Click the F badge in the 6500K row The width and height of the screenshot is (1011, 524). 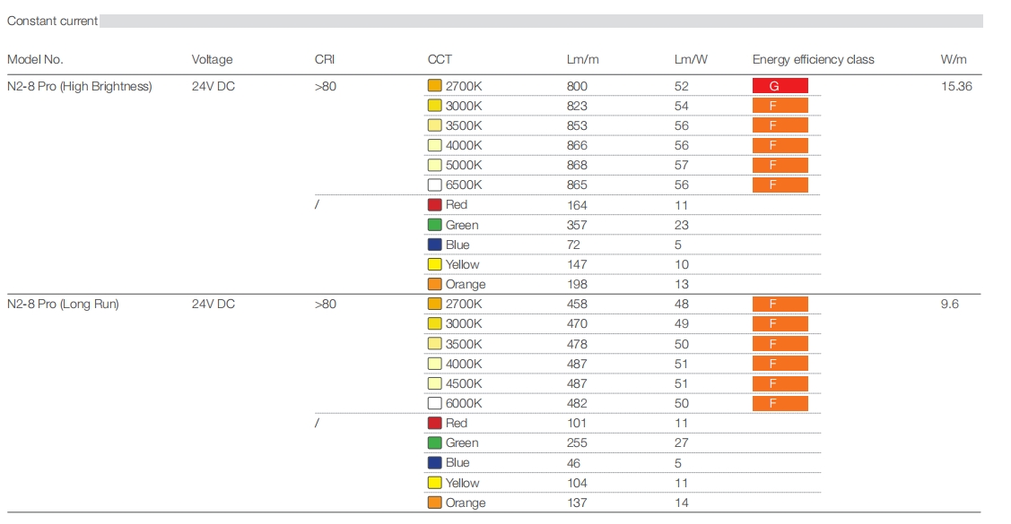click(x=780, y=185)
